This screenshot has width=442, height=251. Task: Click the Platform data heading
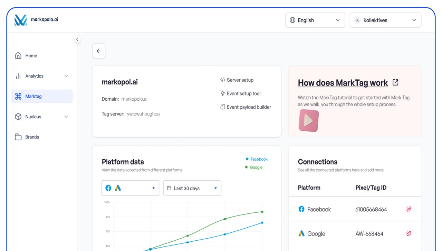[123, 162]
